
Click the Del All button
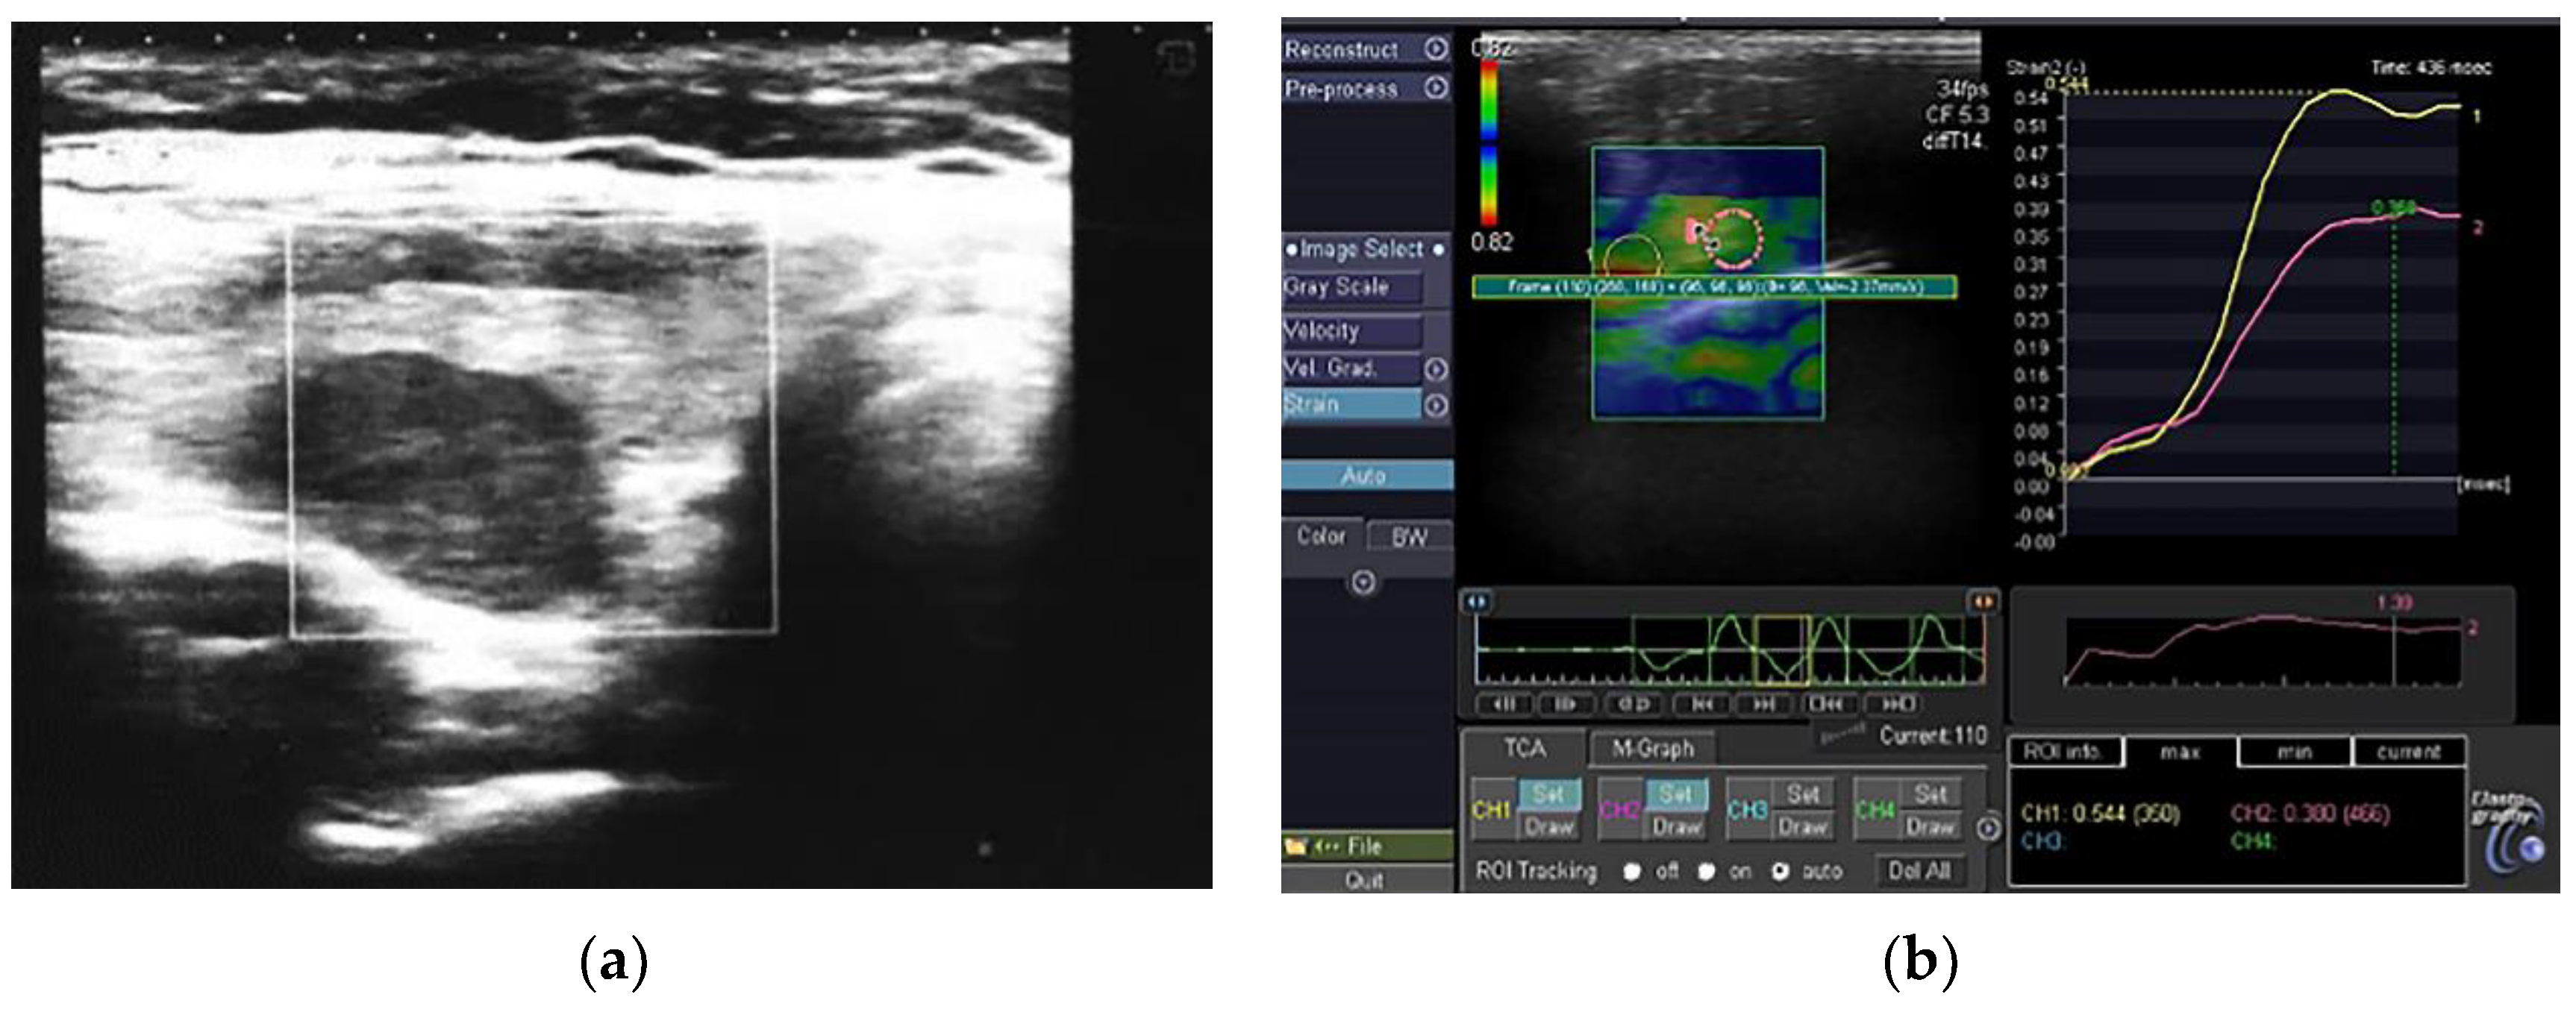pos(1919,871)
